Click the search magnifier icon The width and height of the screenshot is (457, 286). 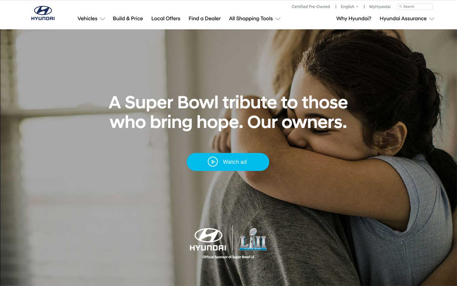click(x=401, y=6)
